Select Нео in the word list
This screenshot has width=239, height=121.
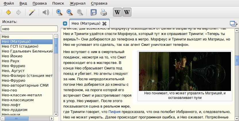point(27,37)
